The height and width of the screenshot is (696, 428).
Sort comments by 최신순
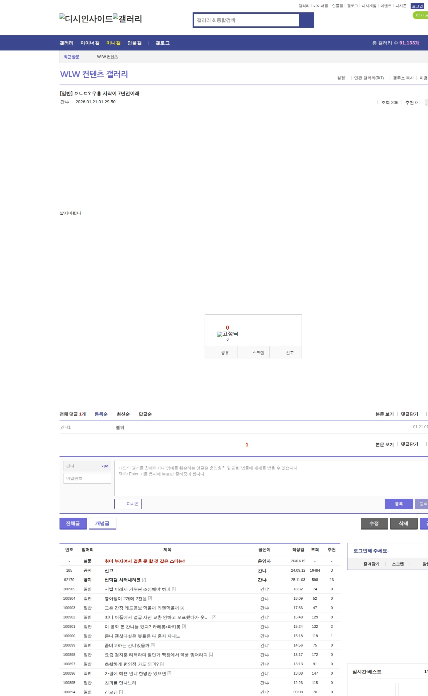coord(123,414)
